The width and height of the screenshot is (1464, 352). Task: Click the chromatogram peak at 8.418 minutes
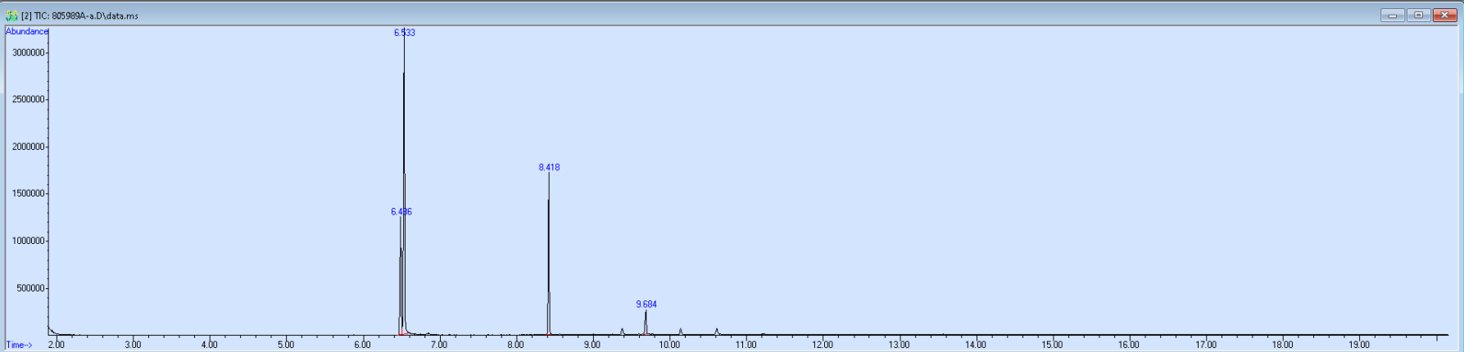[548, 254]
